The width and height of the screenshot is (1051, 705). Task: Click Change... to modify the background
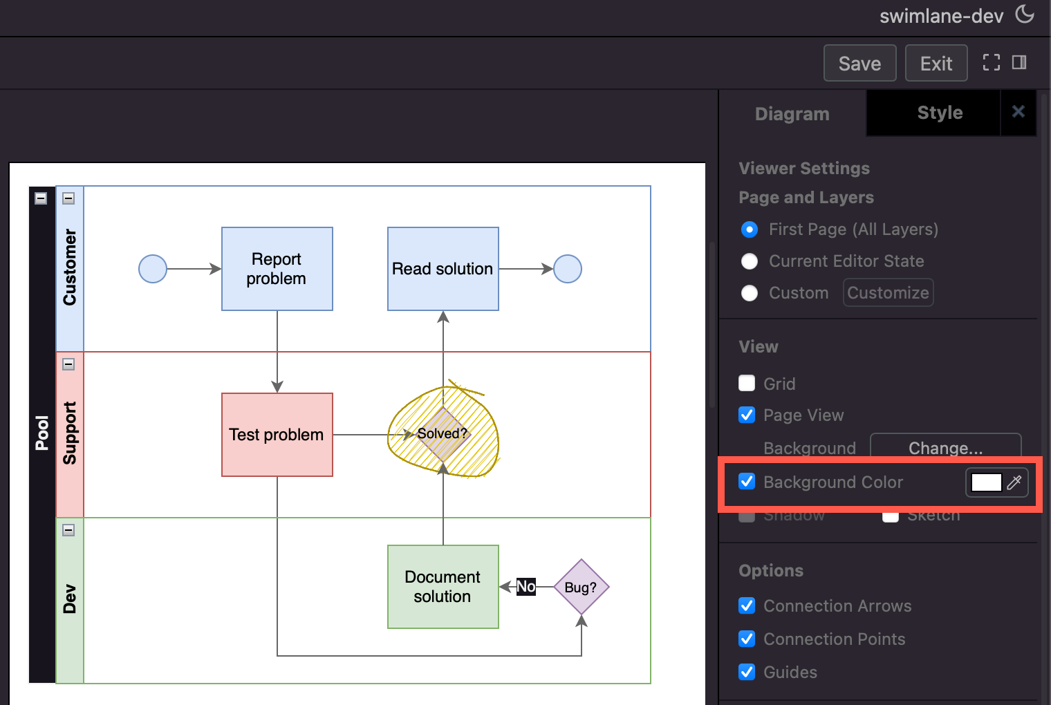[x=945, y=448]
